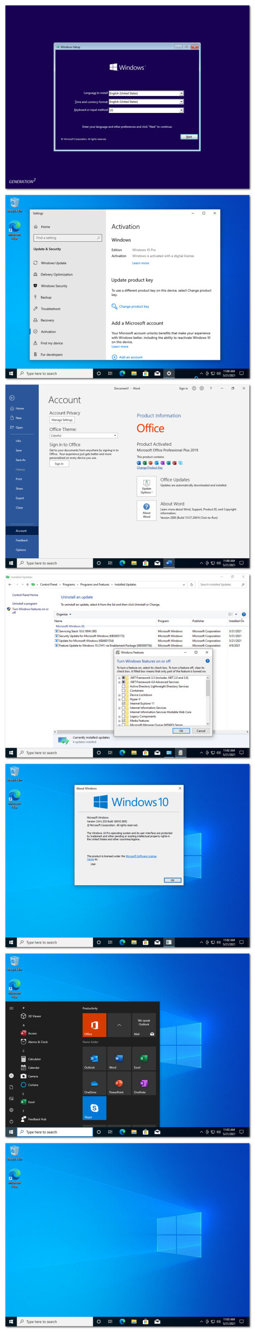Select Options in Word backstage menu

(20, 549)
